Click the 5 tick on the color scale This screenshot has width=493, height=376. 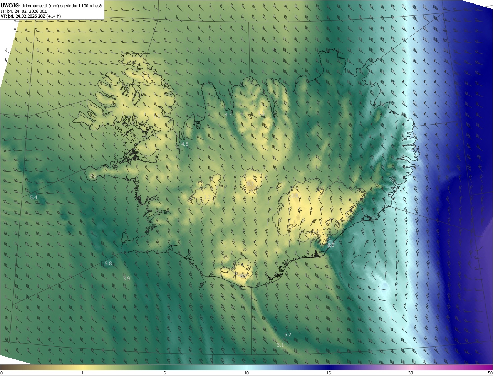click(164, 373)
